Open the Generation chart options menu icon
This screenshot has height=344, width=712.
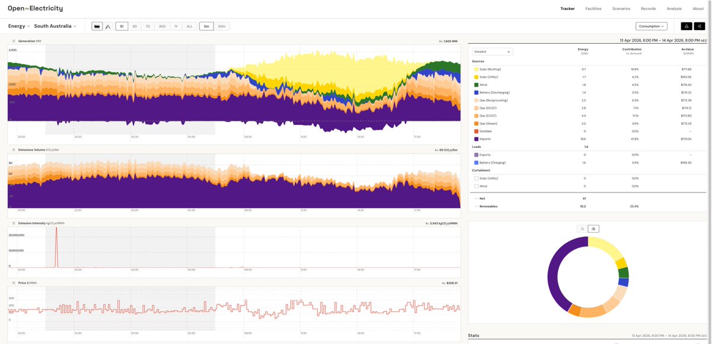click(13, 41)
